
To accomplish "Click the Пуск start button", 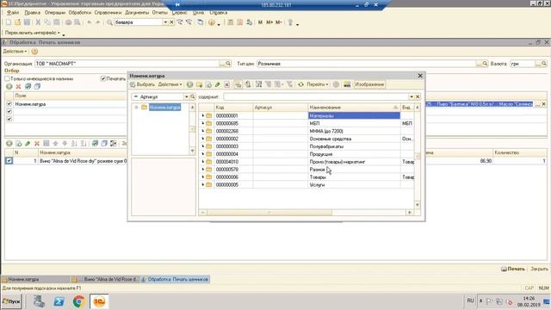I will (11, 301).
